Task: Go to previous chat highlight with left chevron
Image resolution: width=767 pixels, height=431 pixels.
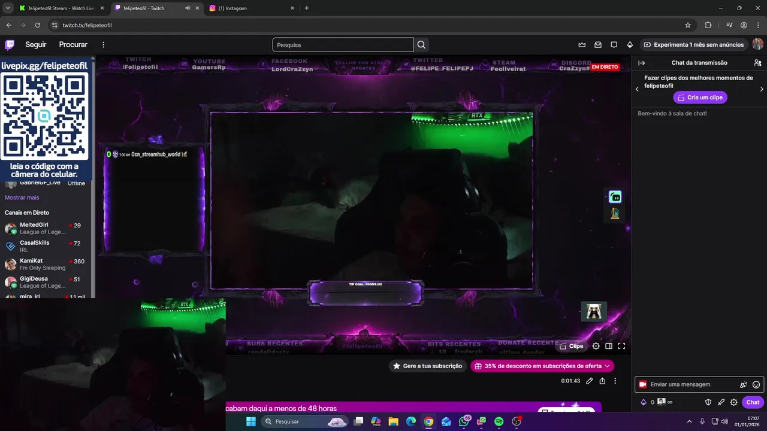Action: pos(637,89)
